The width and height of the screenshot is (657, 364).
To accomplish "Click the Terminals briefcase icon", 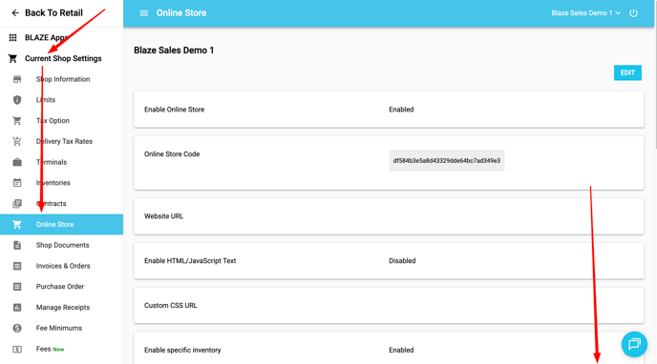I will tap(17, 162).
